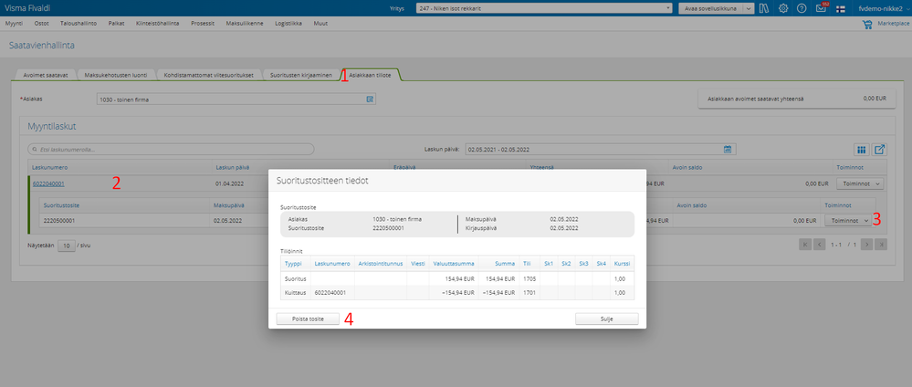Open Toiminnot dropdown for payment 2220500001
Screen dimensions: 912x387
pos(847,221)
